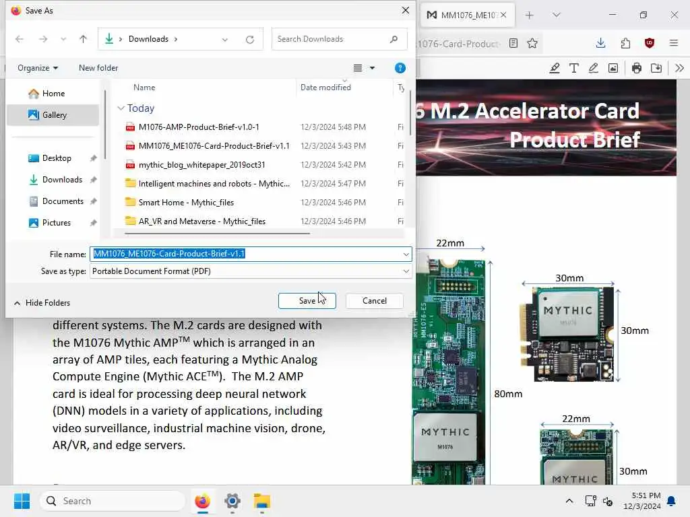This screenshot has height=517, width=690.
Task: Collapse the Today group
Action: point(121,108)
